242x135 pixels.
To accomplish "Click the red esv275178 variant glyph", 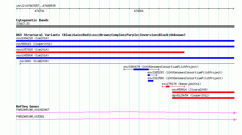I will pyautogui.click(x=173, y=87).
